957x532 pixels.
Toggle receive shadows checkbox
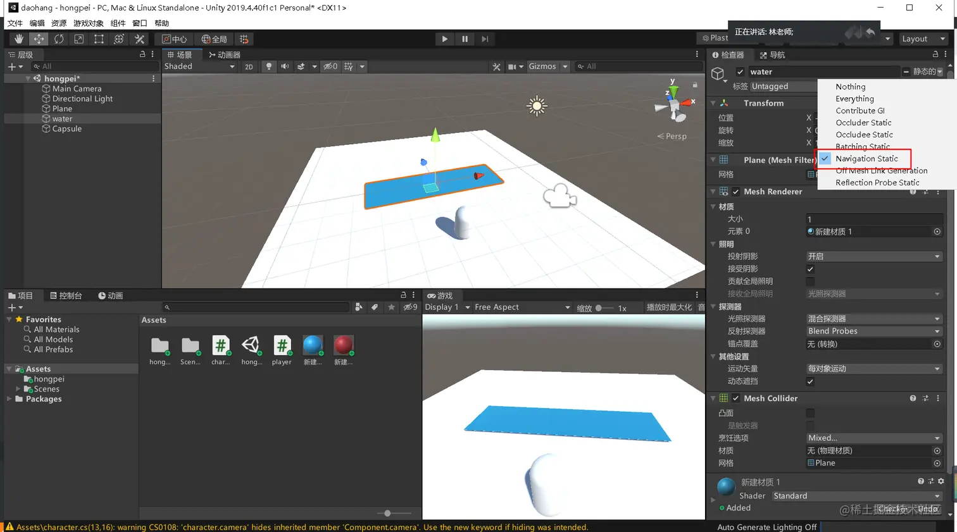click(x=810, y=269)
